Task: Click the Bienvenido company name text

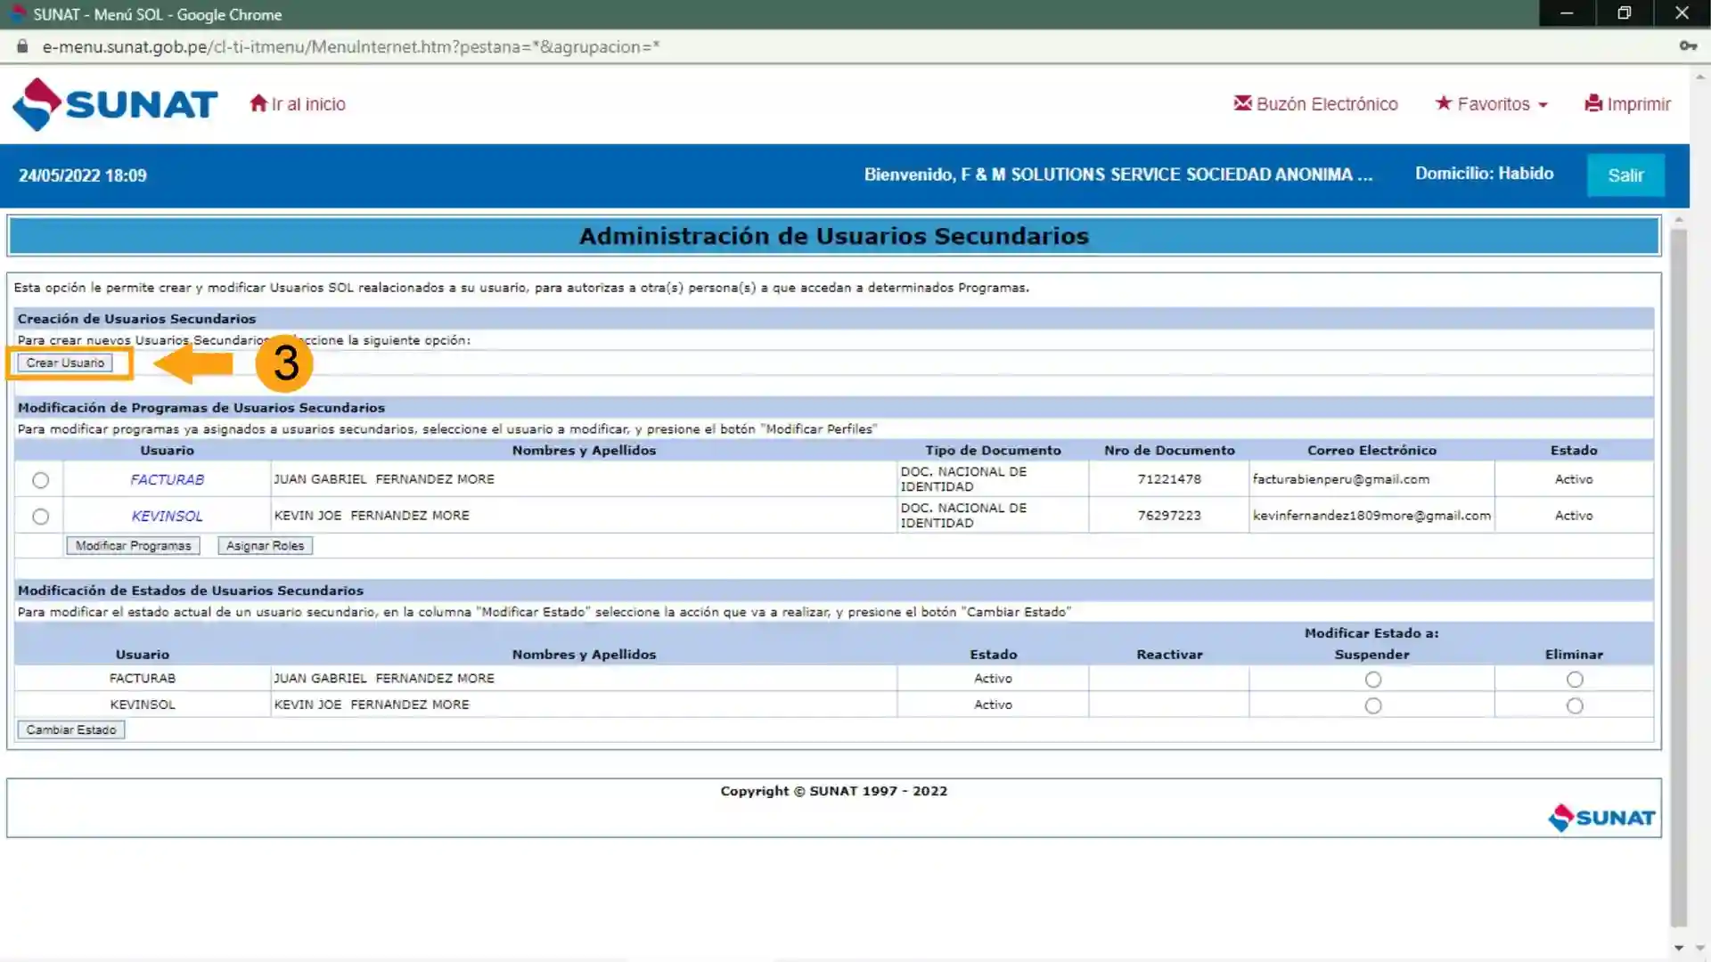Action: click(x=1118, y=175)
